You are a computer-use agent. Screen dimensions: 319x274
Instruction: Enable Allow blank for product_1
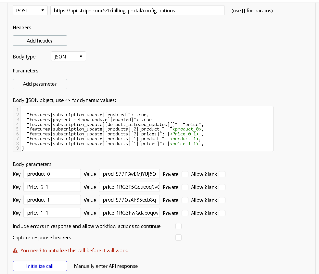[222, 200]
